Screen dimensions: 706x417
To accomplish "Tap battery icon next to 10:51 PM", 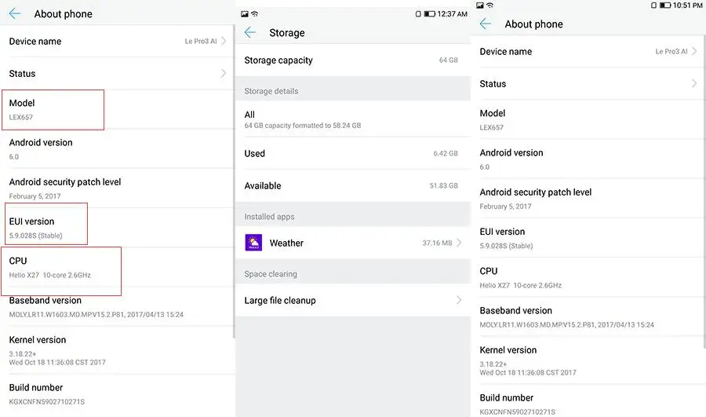I will [665, 5].
